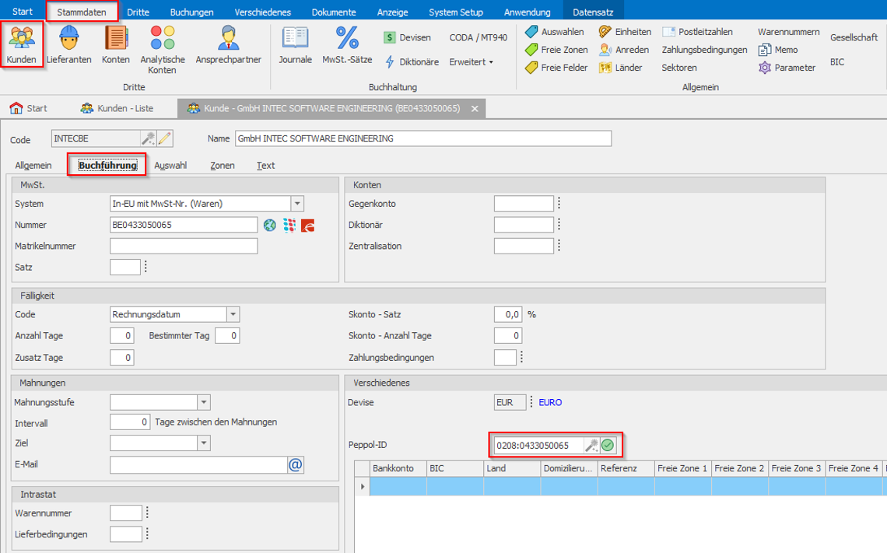The width and height of the screenshot is (887, 553).
Task: Click the Postleitzahlen button
Action: pos(697,32)
